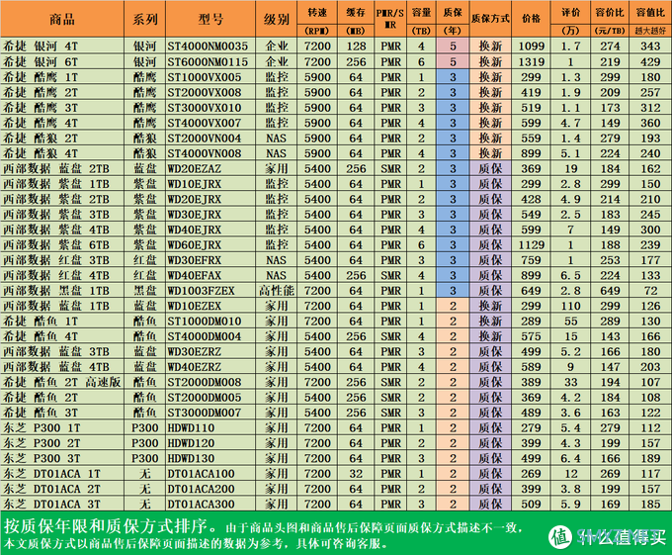
Task: Select the 高性能 grade cell
Action: [277, 291]
